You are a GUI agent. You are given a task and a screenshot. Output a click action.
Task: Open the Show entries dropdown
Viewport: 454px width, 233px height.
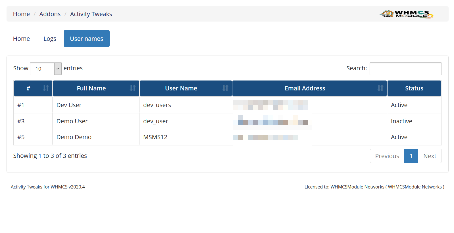(x=46, y=69)
